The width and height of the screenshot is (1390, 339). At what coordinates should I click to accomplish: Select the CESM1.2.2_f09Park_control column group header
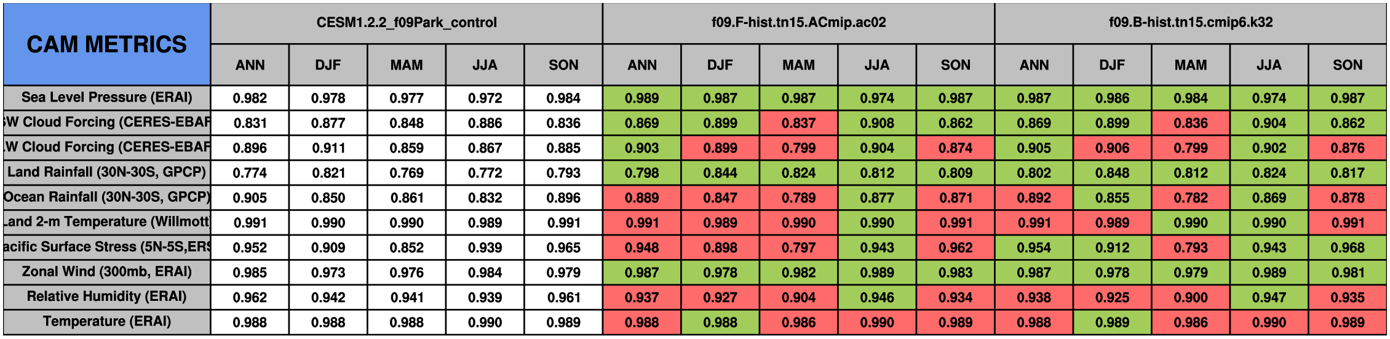407,23
